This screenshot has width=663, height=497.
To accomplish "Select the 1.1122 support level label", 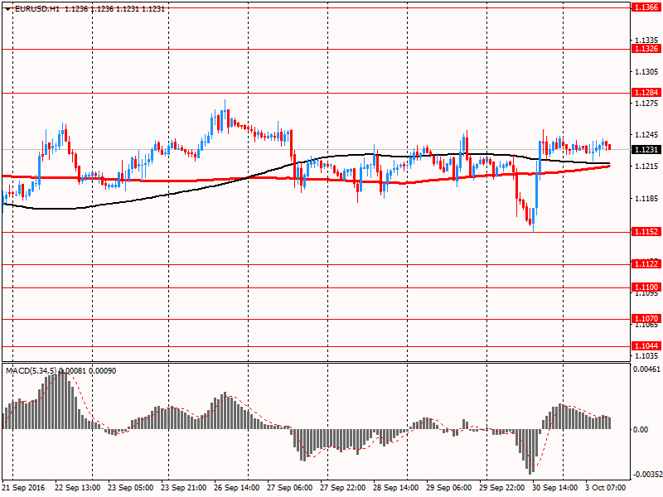I will 646,264.
